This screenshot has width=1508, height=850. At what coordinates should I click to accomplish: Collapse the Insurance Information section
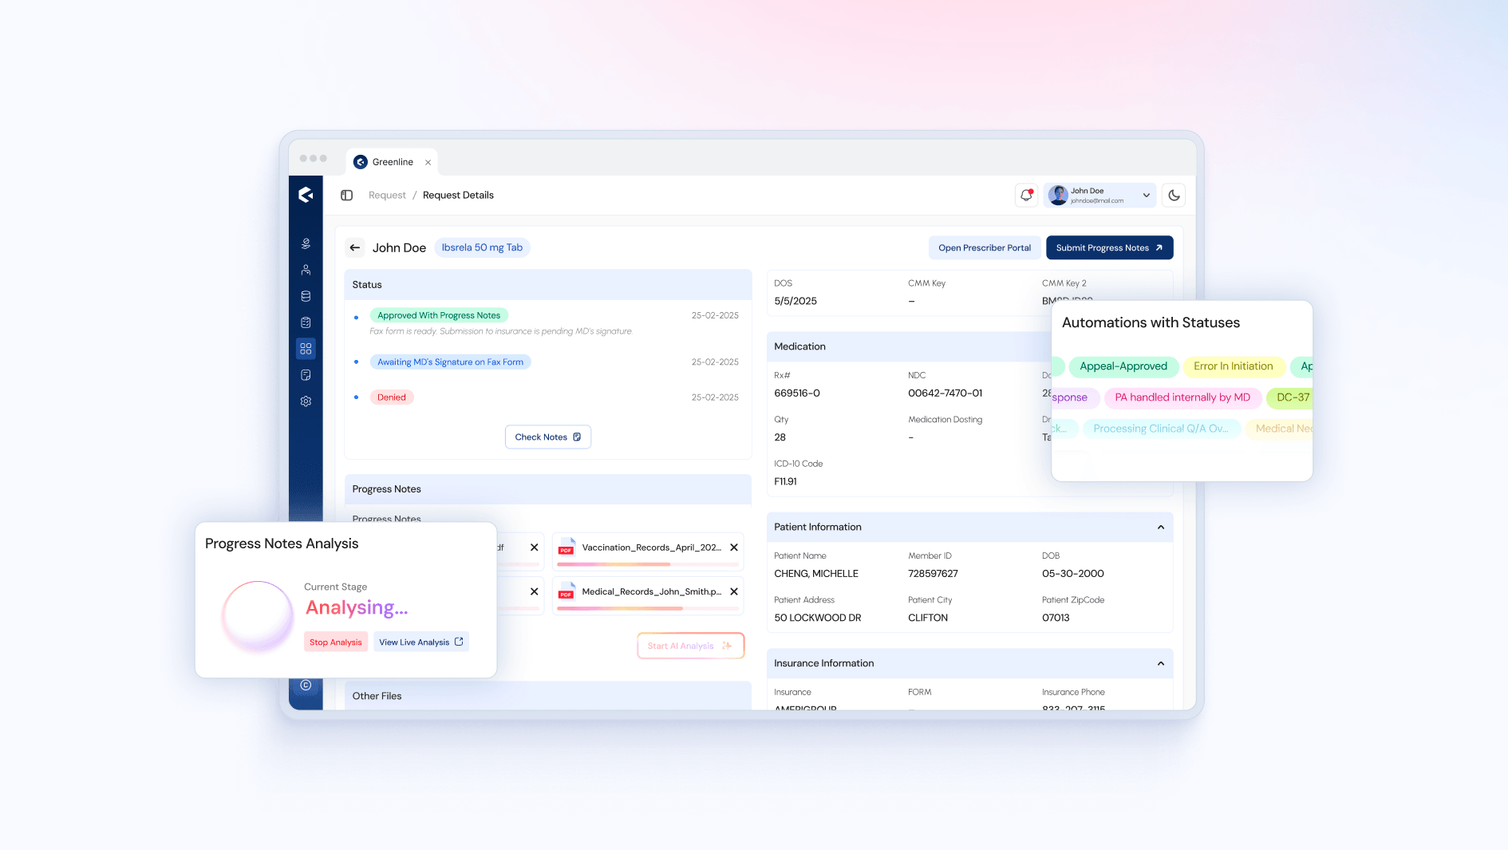(1161, 663)
